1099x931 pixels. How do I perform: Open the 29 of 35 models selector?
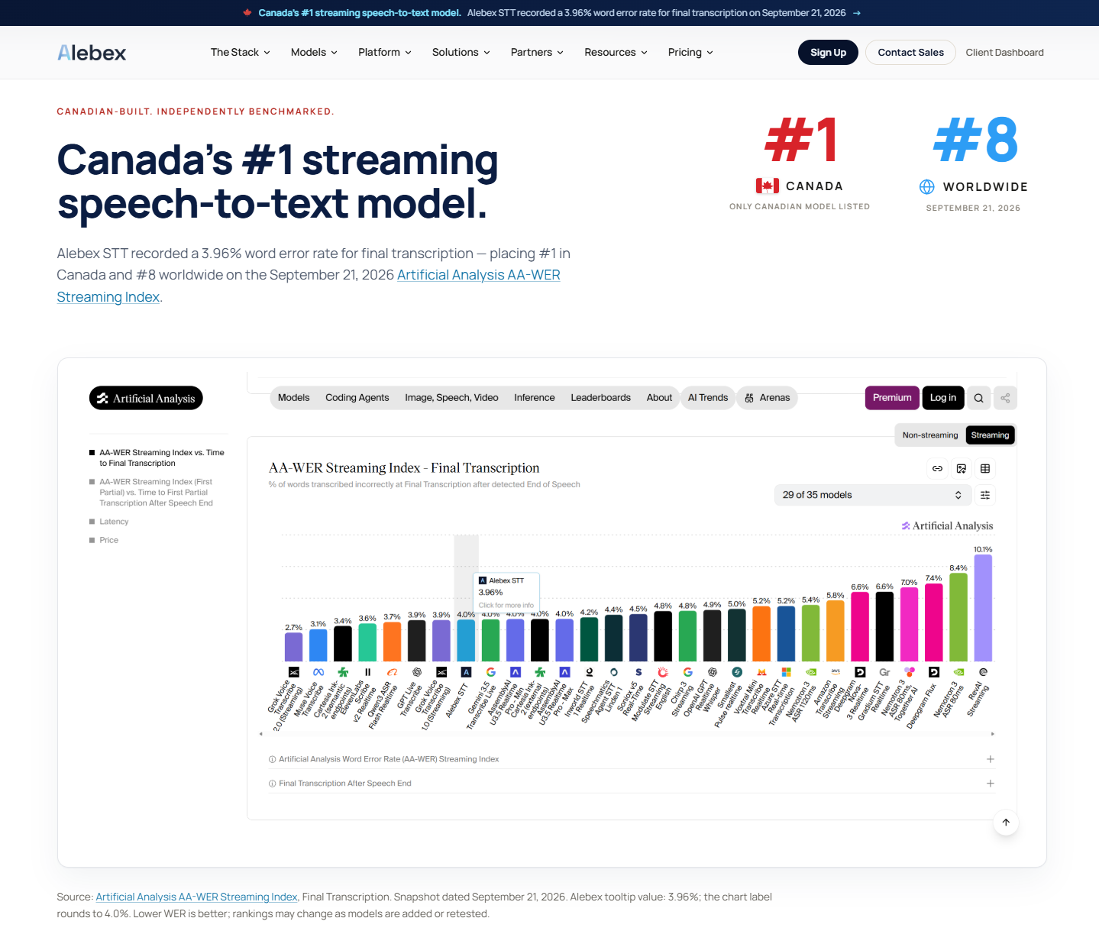click(x=872, y=495)
